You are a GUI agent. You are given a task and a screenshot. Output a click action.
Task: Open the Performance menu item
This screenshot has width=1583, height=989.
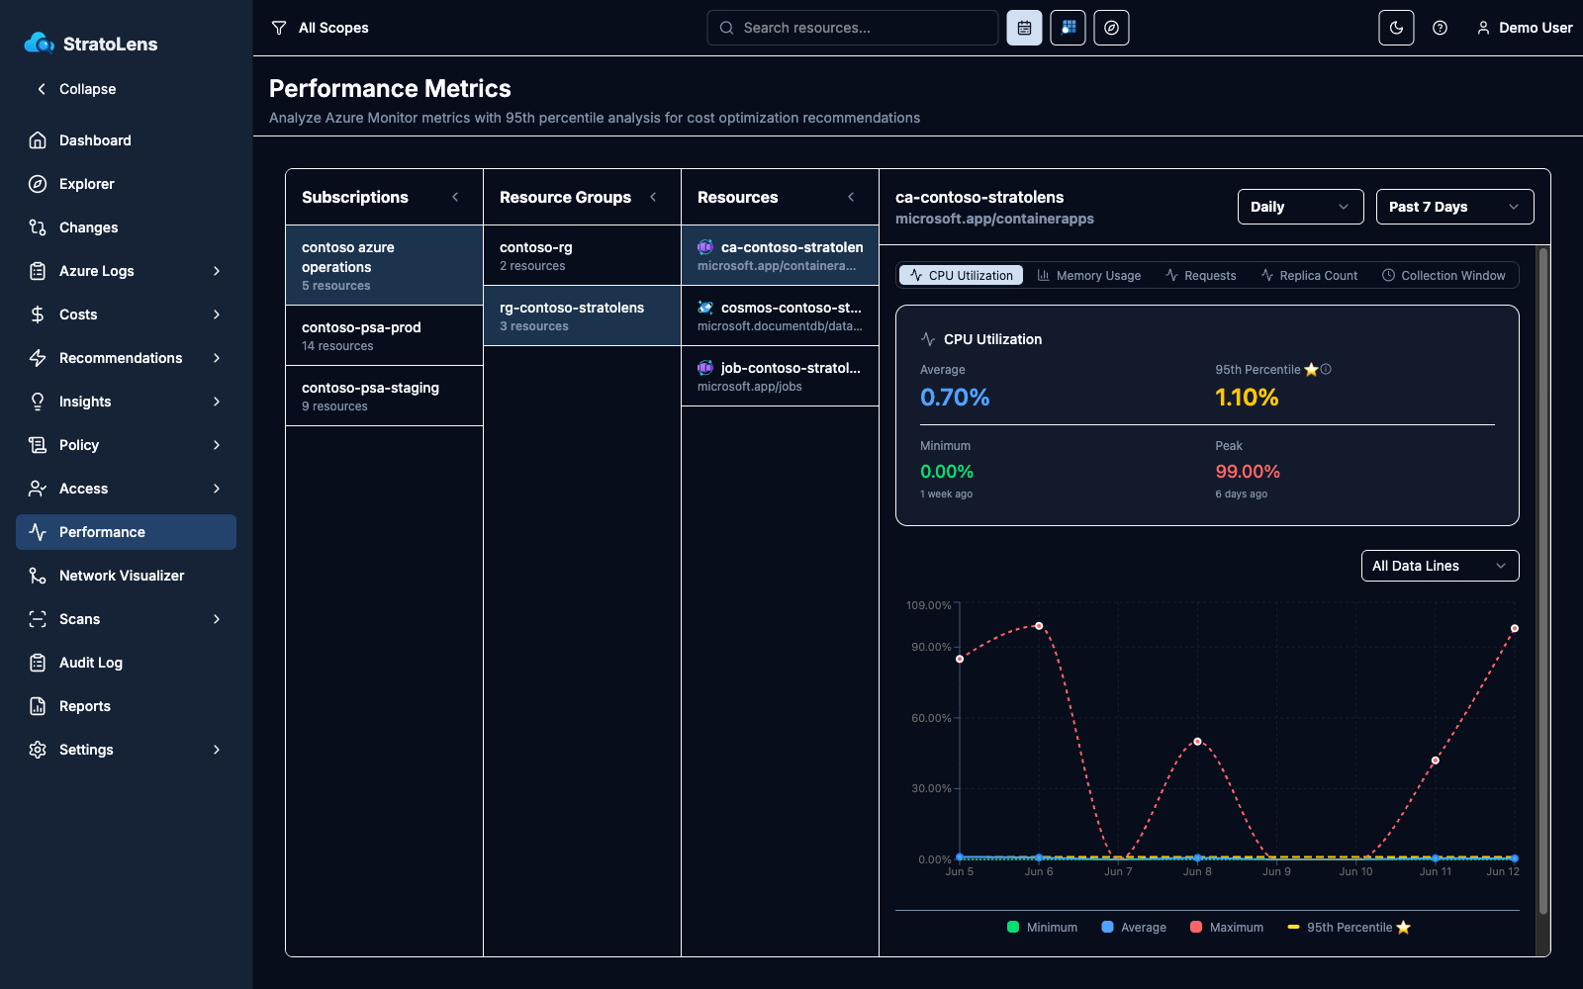point(126,532)
